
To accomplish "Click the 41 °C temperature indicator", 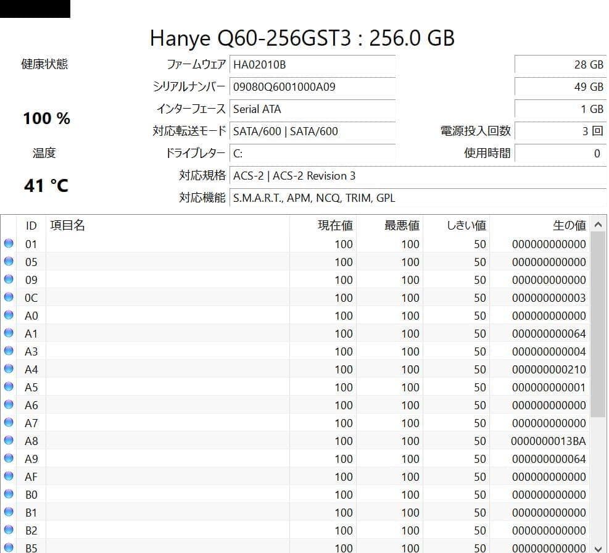I will point(46,185).
